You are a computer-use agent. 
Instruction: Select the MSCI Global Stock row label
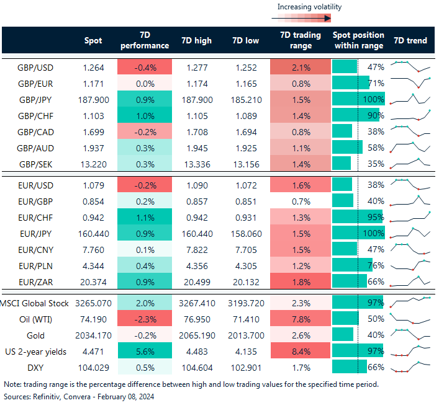34,303
